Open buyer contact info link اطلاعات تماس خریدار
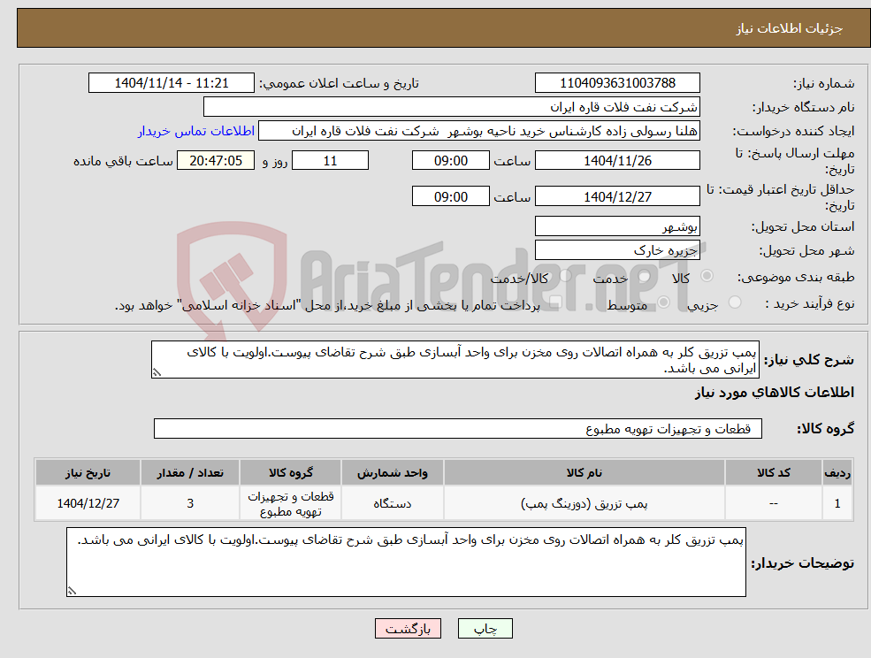Viewport: 871px width, 658px height. coord(196,131)
